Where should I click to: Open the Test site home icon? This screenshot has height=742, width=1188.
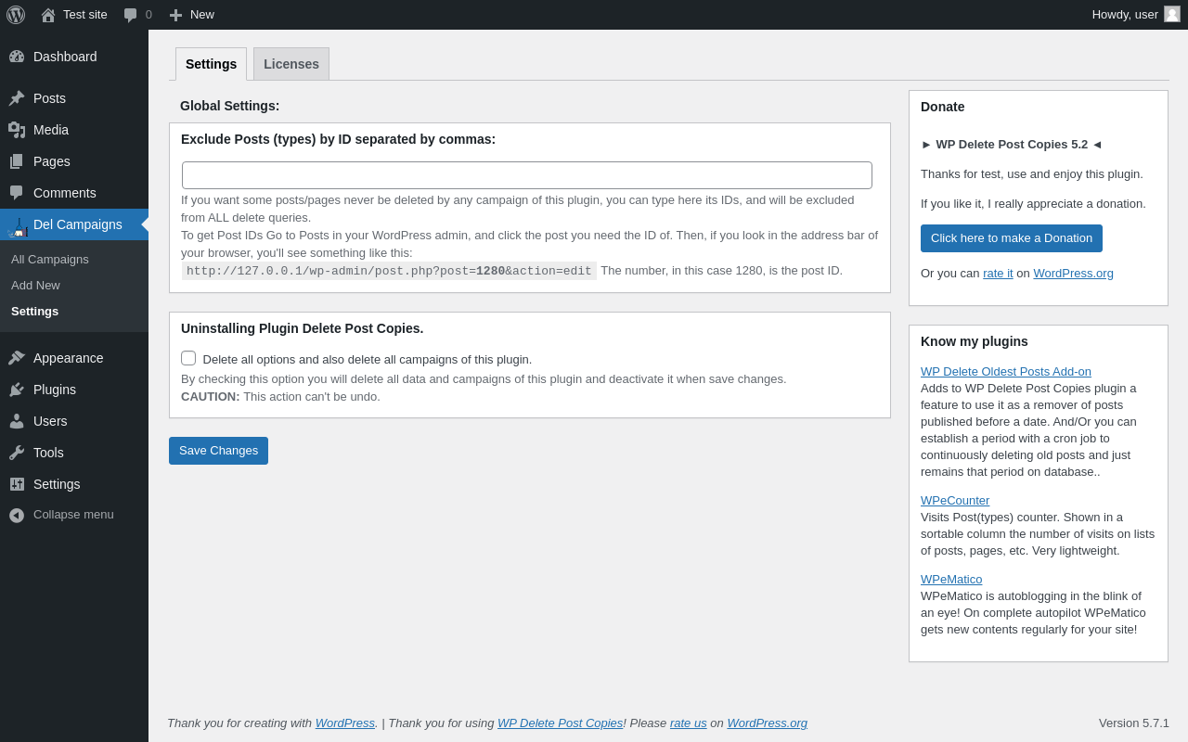tap(48, 15)
